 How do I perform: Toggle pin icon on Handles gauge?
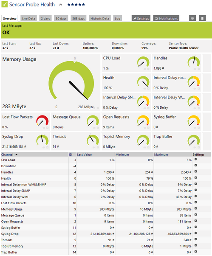pyautogui.click(x=195, y=69)
